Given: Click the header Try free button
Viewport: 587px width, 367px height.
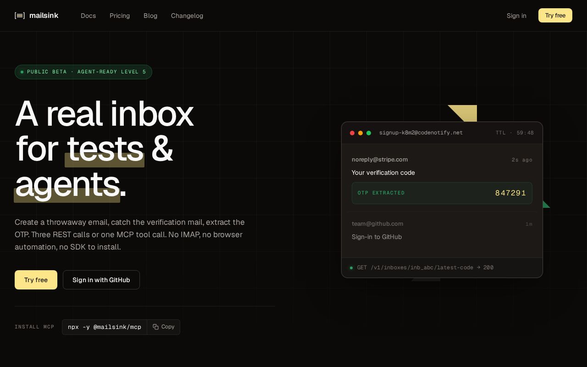Looking at the screenshot, I should [x=555, y=15].
